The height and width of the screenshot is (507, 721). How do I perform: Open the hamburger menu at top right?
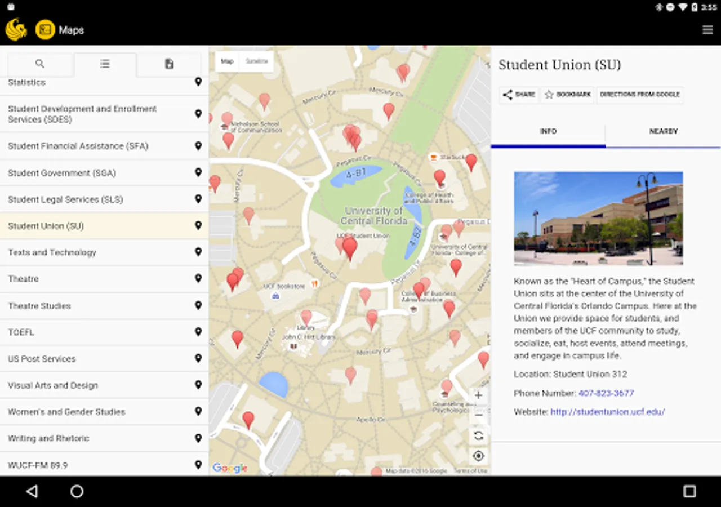click(x=707, y=30)
